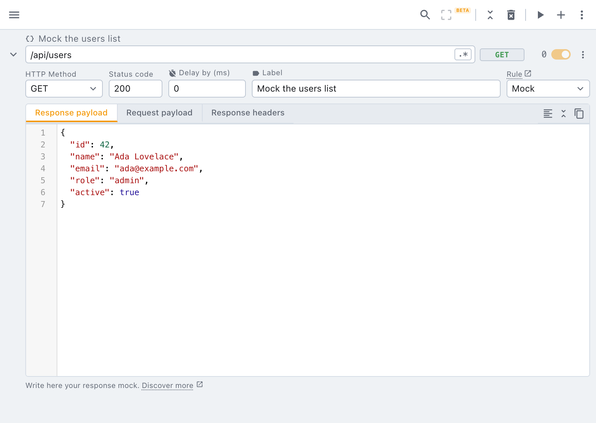Open the HTTP Method dropdown
Screen dimensions: 596x423
pyautogui.click(x=64, y=89)
